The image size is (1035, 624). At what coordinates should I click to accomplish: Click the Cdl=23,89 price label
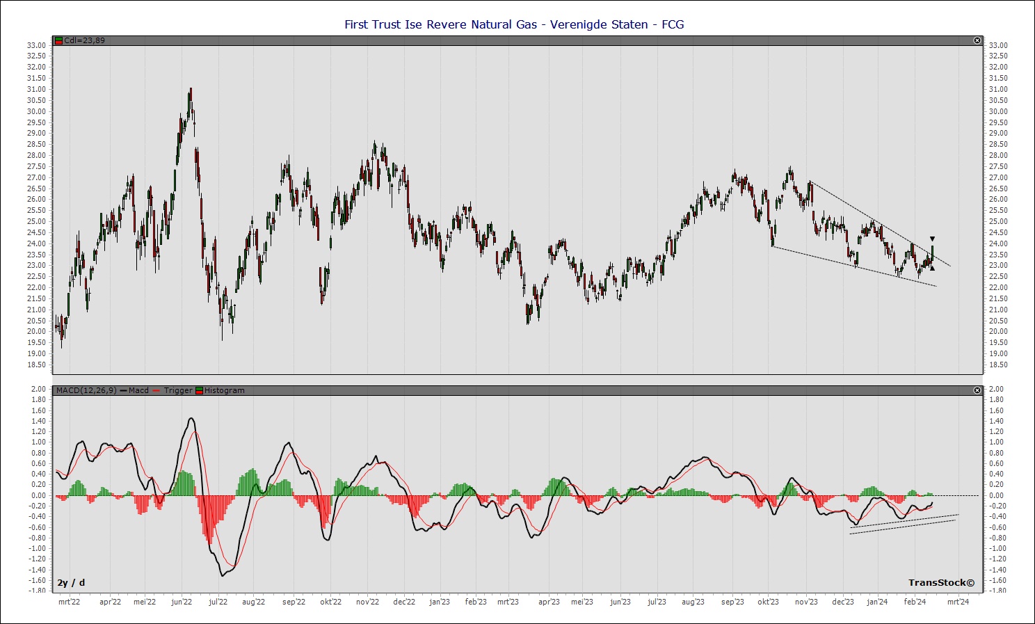click(84, 40)
